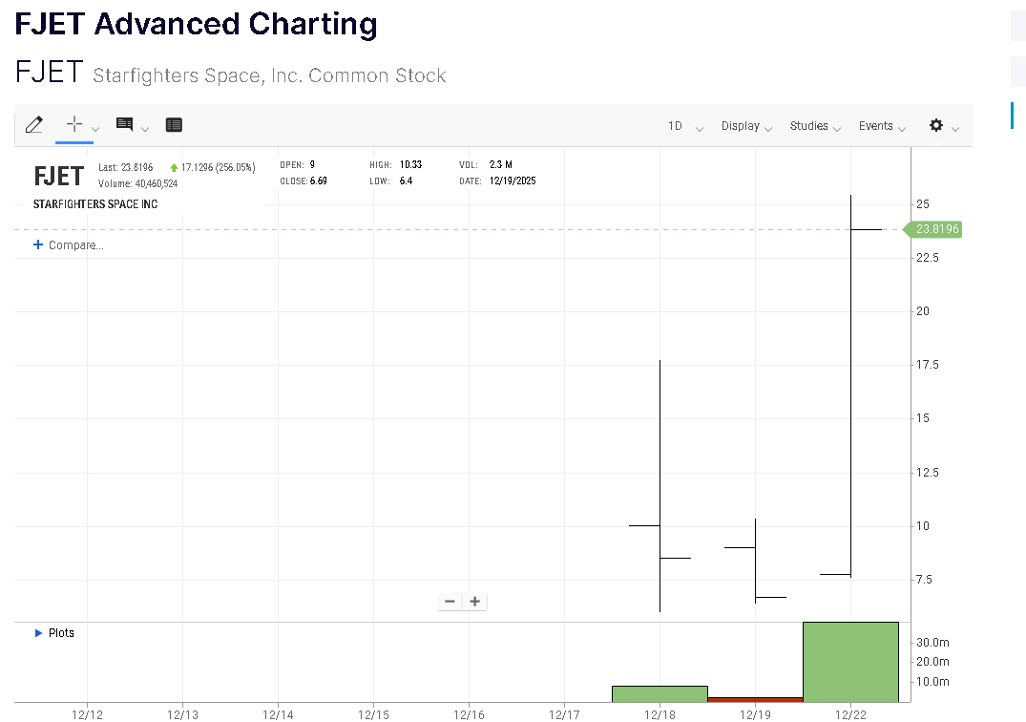The image size is (1026, 722).
Task: Click the 12/18 date axis label
Action: point(660,713)
